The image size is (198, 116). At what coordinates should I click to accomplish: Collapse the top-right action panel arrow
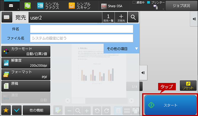click(194, 19)
